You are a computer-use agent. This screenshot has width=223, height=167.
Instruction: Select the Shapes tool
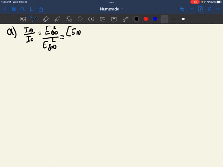68,19
